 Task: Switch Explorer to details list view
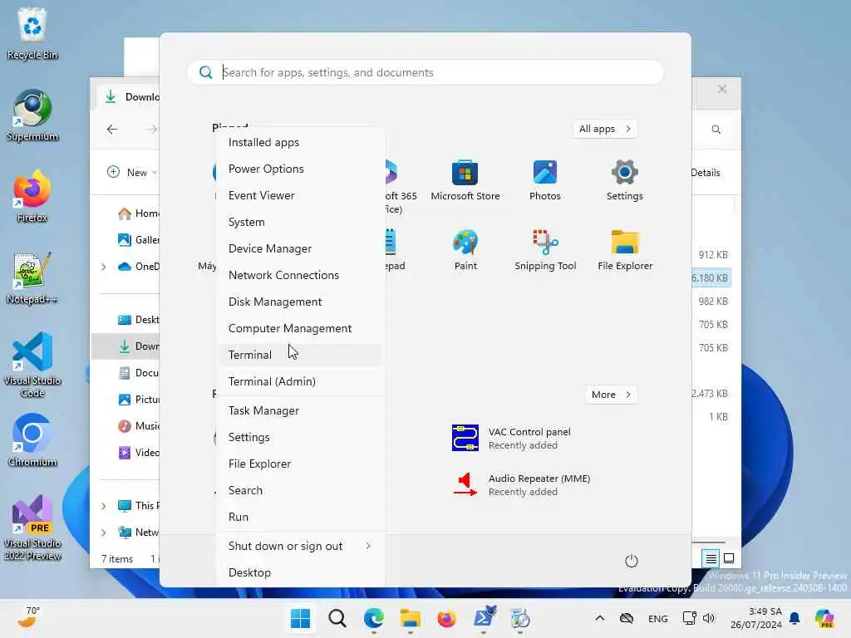coord(711,558)
